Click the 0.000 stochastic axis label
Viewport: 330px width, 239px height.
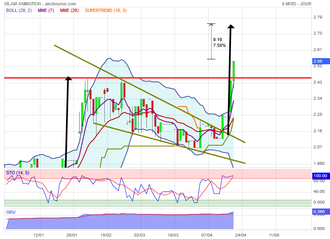point(319,202)
